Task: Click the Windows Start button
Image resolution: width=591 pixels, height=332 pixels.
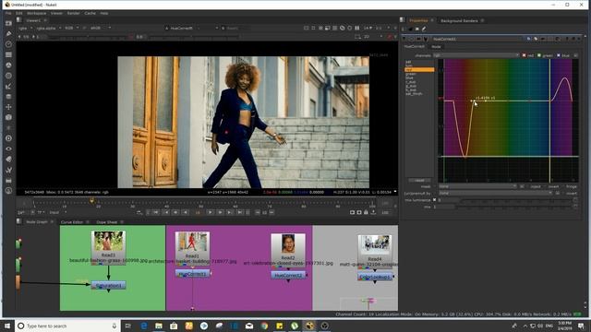Action: [x=7, y=326]
